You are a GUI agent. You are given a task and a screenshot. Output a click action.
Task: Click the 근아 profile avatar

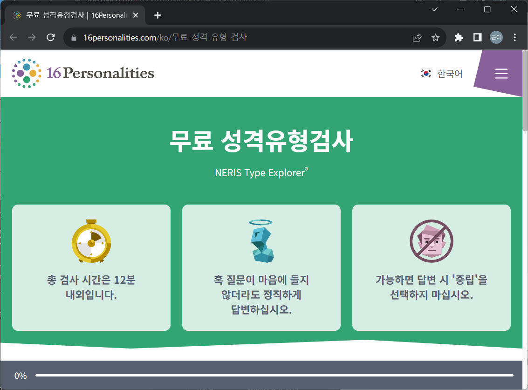point(496,37)
